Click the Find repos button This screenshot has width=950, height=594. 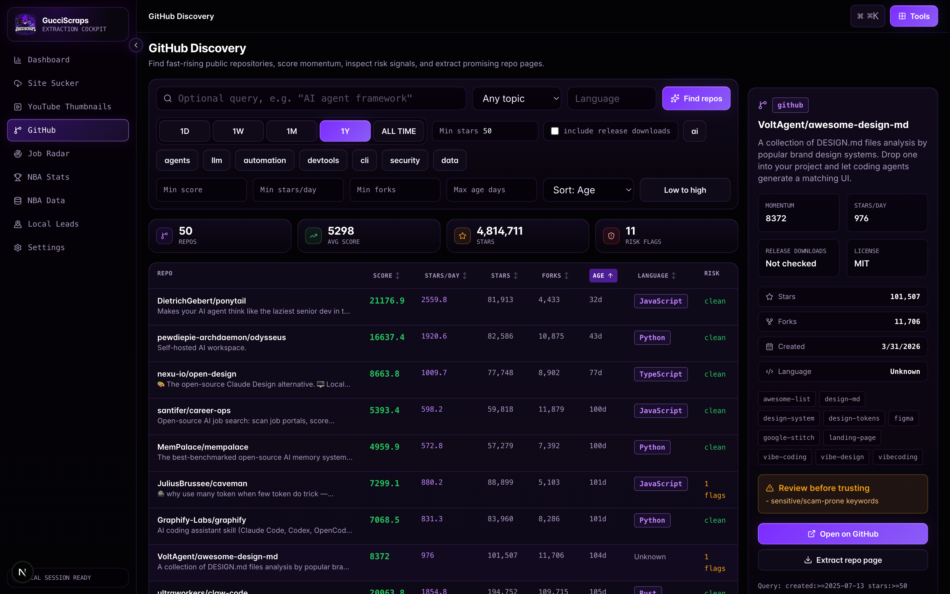(x=696, y=99)
